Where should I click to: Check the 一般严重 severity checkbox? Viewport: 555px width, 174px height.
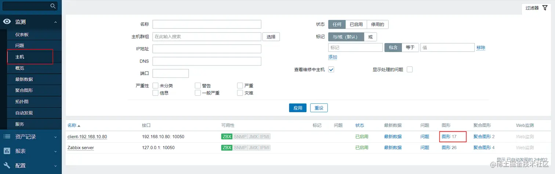point(198,93)
